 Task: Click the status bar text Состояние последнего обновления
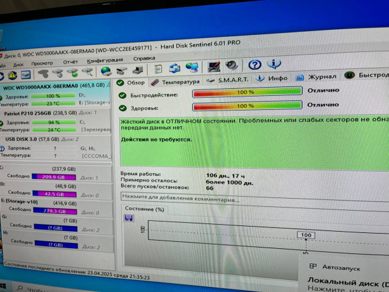pos(77,271)
